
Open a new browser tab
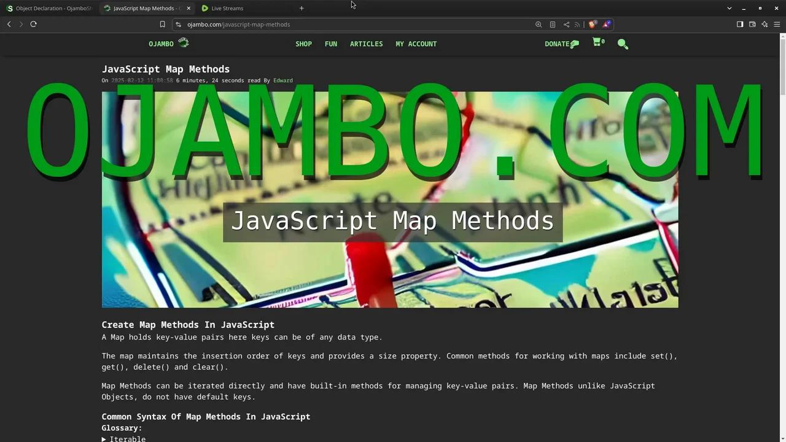click(302, 8)
